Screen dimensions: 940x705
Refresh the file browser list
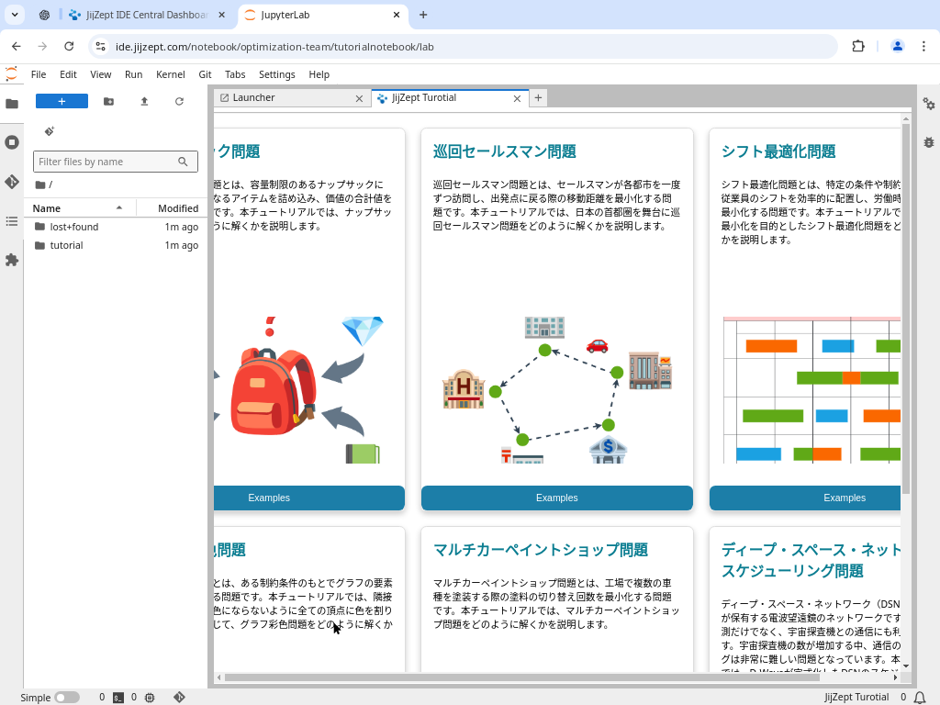[x=179, y=102]
